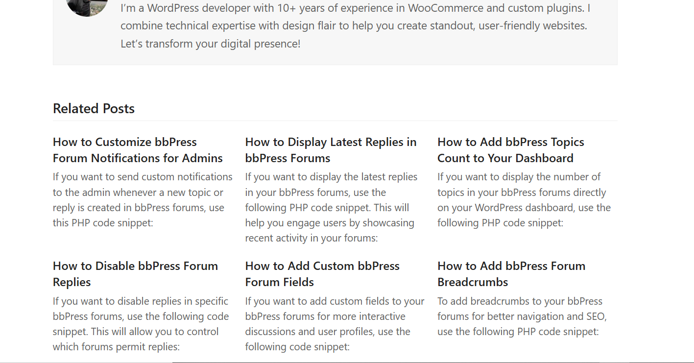Open "How to Add Custom bbPress Forum Fields"

tap(322, 273)
